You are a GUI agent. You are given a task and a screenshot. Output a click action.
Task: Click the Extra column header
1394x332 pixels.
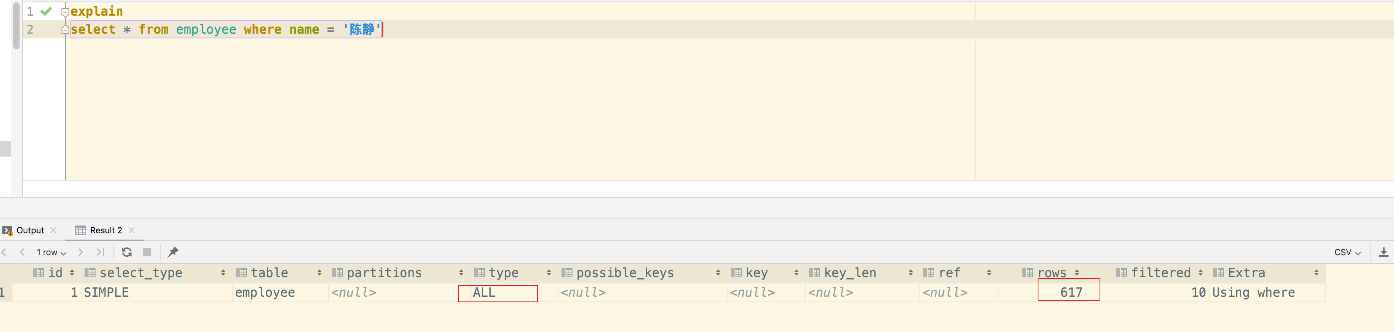(x=1246, y=273)
